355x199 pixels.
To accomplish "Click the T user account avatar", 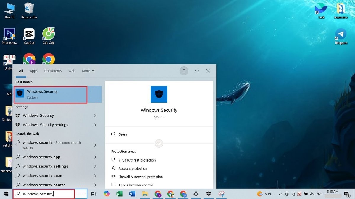I will 184,71.
